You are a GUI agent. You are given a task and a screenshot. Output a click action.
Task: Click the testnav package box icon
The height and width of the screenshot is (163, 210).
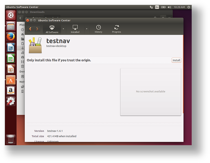[x=35, y=45]
